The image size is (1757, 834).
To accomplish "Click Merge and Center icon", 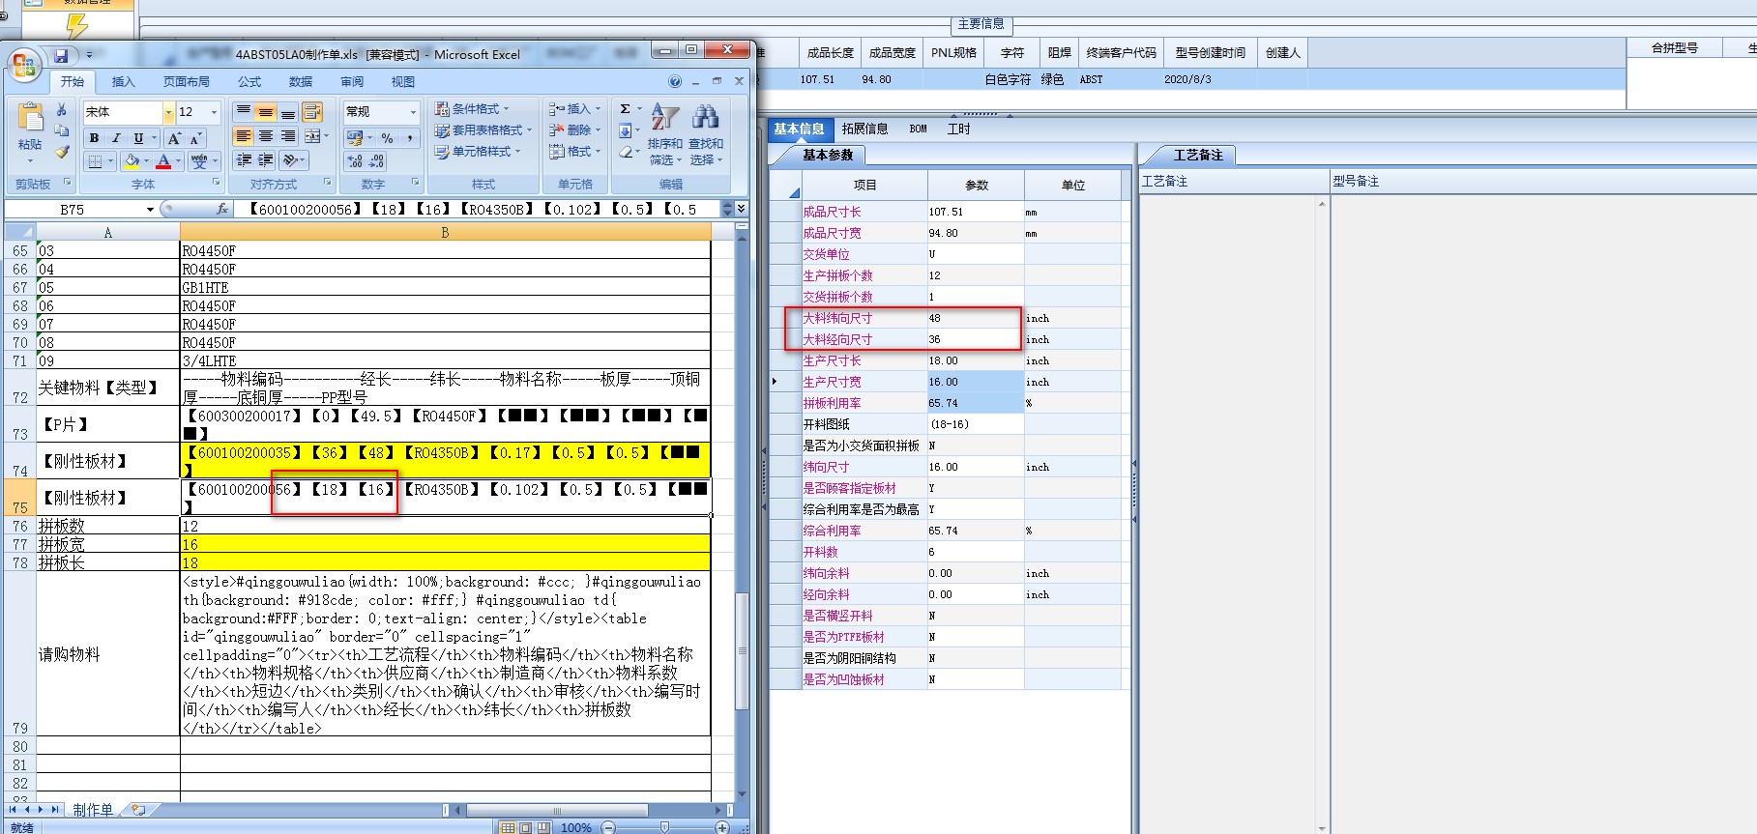I will click(312, 136).
